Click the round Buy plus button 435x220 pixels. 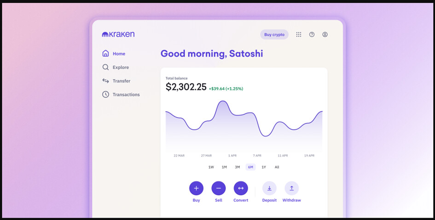point(196,188)
